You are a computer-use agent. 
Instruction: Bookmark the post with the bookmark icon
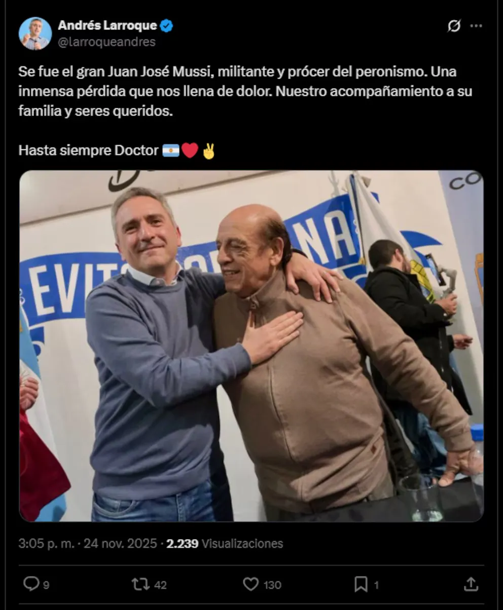click(361, 584)
